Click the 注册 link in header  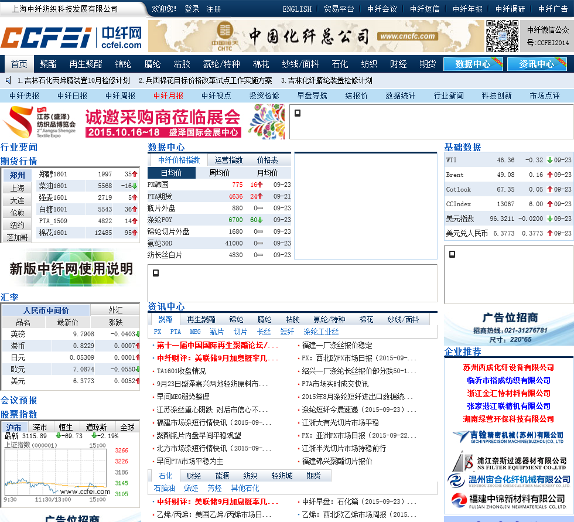pos(214,9)
